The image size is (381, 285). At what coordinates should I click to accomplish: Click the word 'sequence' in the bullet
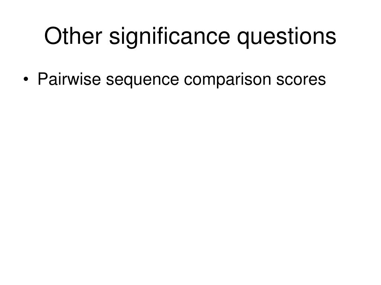pyautogui.click(x=143, y=81)
